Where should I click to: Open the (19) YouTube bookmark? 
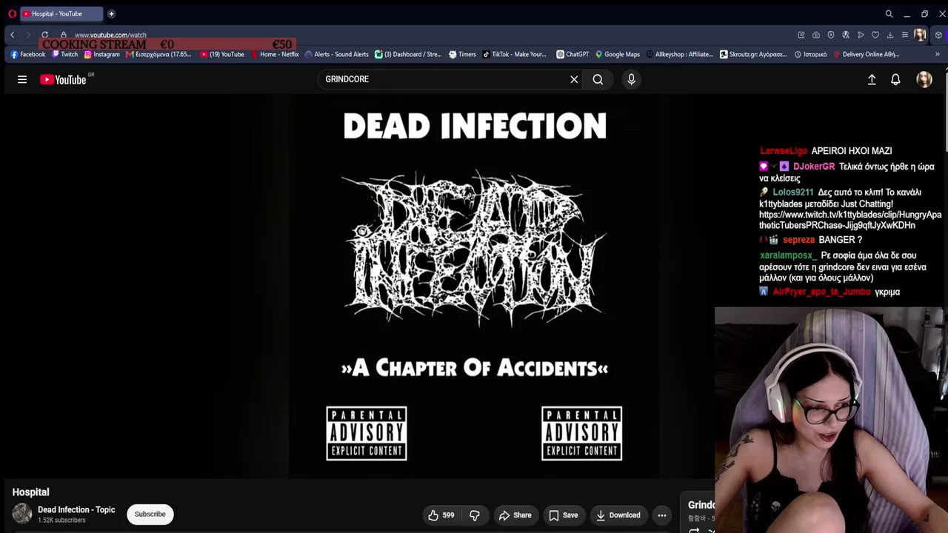coord(222,54)
